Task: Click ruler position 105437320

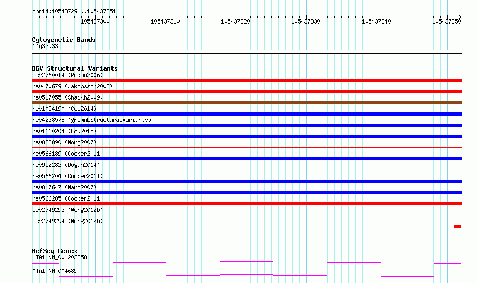Action: (235, 21)
